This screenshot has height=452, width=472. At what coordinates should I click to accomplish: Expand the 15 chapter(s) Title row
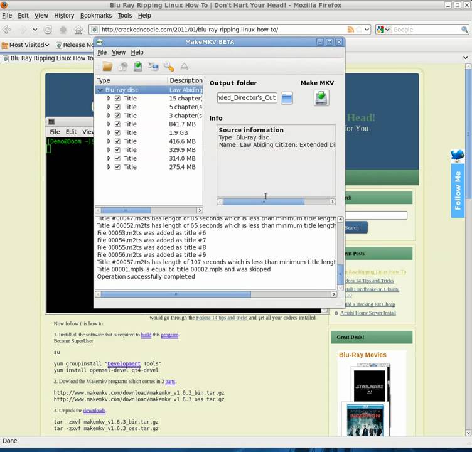[109, 99]
